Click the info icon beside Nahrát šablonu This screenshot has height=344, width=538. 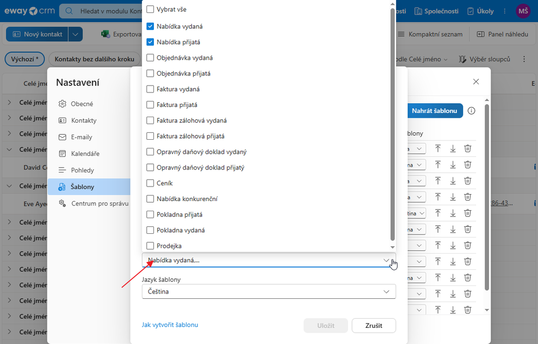471,111
